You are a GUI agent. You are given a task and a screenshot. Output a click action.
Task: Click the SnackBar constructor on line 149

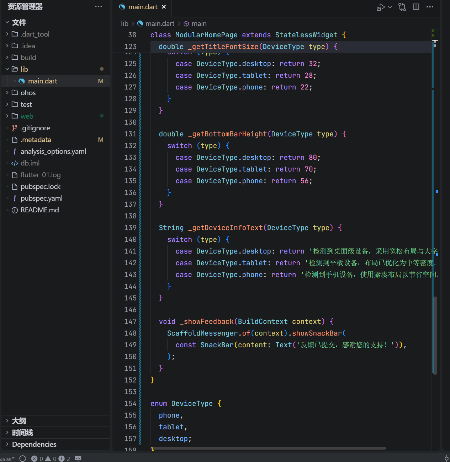tap(217, 345)
